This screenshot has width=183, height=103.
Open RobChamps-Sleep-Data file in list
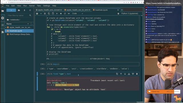(x=19, y=34)
